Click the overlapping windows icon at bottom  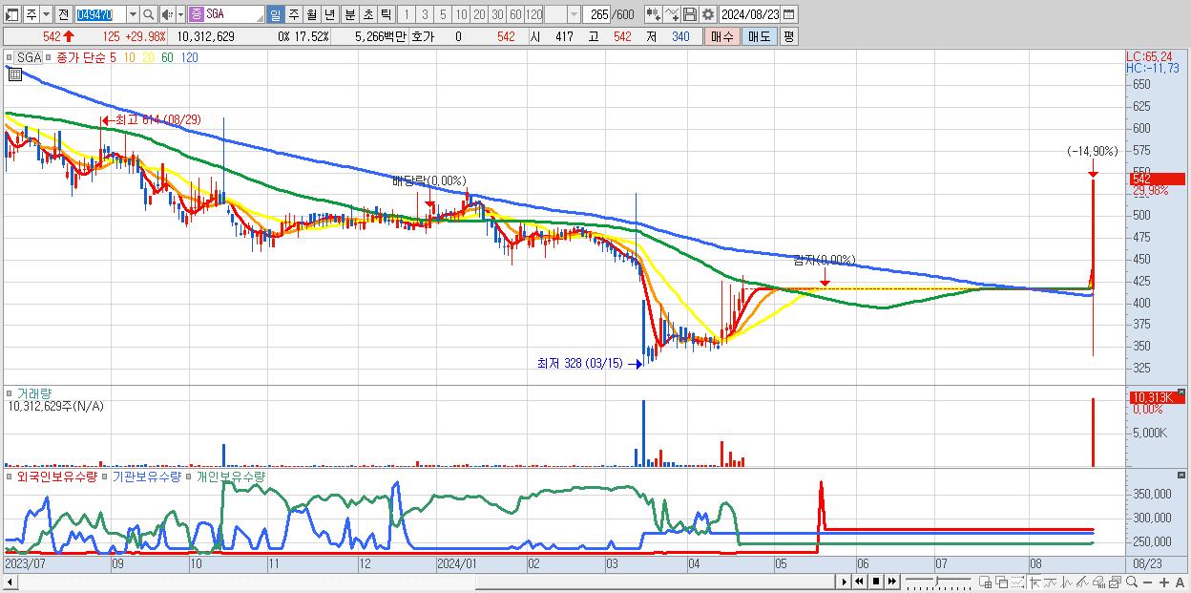[x=1002, y=582]
